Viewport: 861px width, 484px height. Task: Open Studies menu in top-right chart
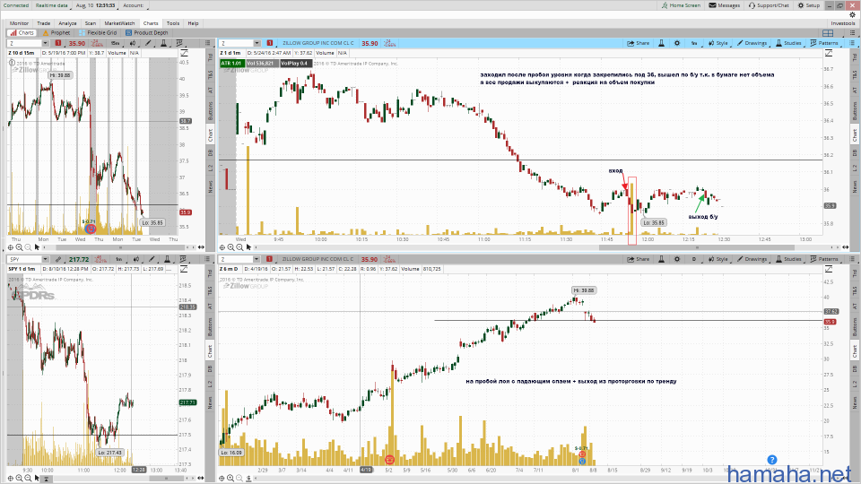click(x=788, y=43)
